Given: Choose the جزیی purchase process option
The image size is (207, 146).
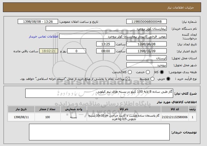Looking at the screenshot, I should pos(168,79).
